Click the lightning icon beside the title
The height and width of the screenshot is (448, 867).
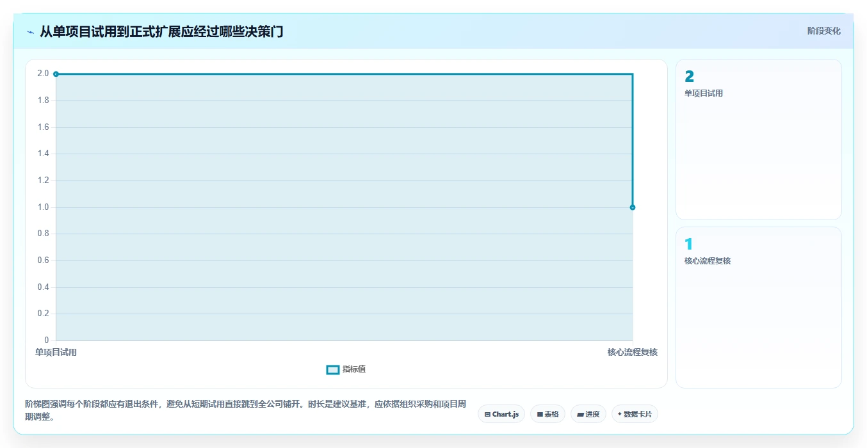[30, 32]
